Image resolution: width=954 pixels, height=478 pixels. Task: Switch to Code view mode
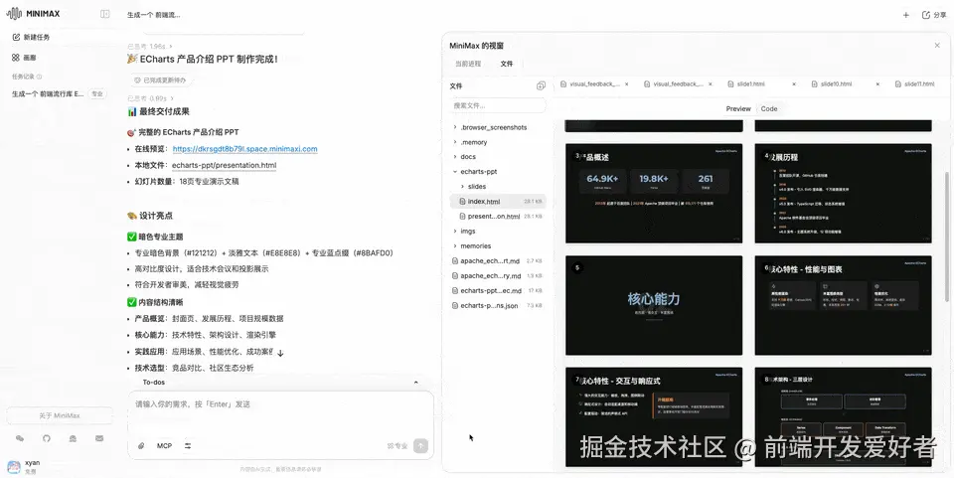tap(769, 109)
